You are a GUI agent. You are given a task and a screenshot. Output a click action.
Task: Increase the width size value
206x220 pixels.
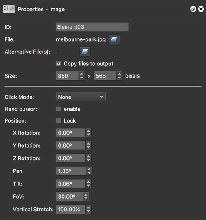[x=82, y=74]
